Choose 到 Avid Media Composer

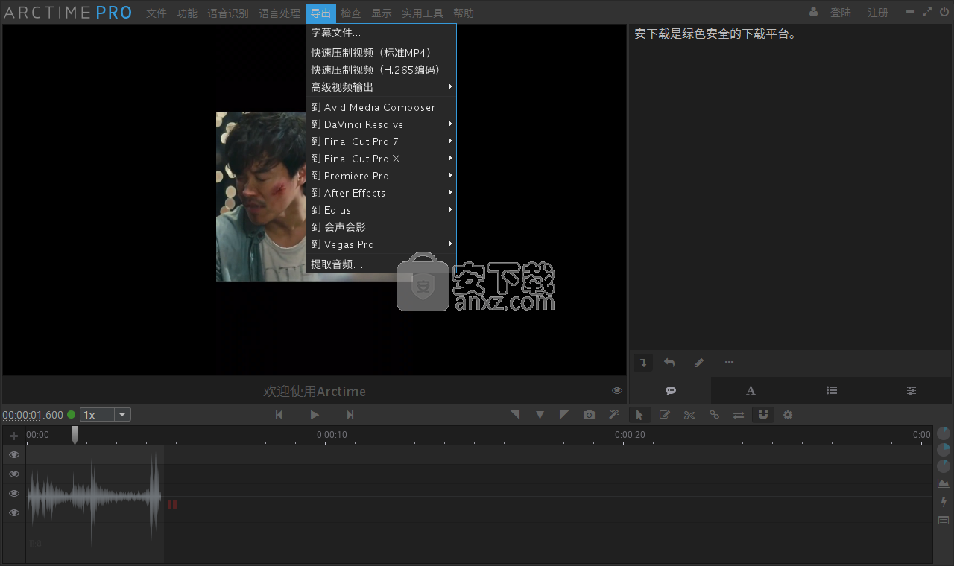click(381, 107)
